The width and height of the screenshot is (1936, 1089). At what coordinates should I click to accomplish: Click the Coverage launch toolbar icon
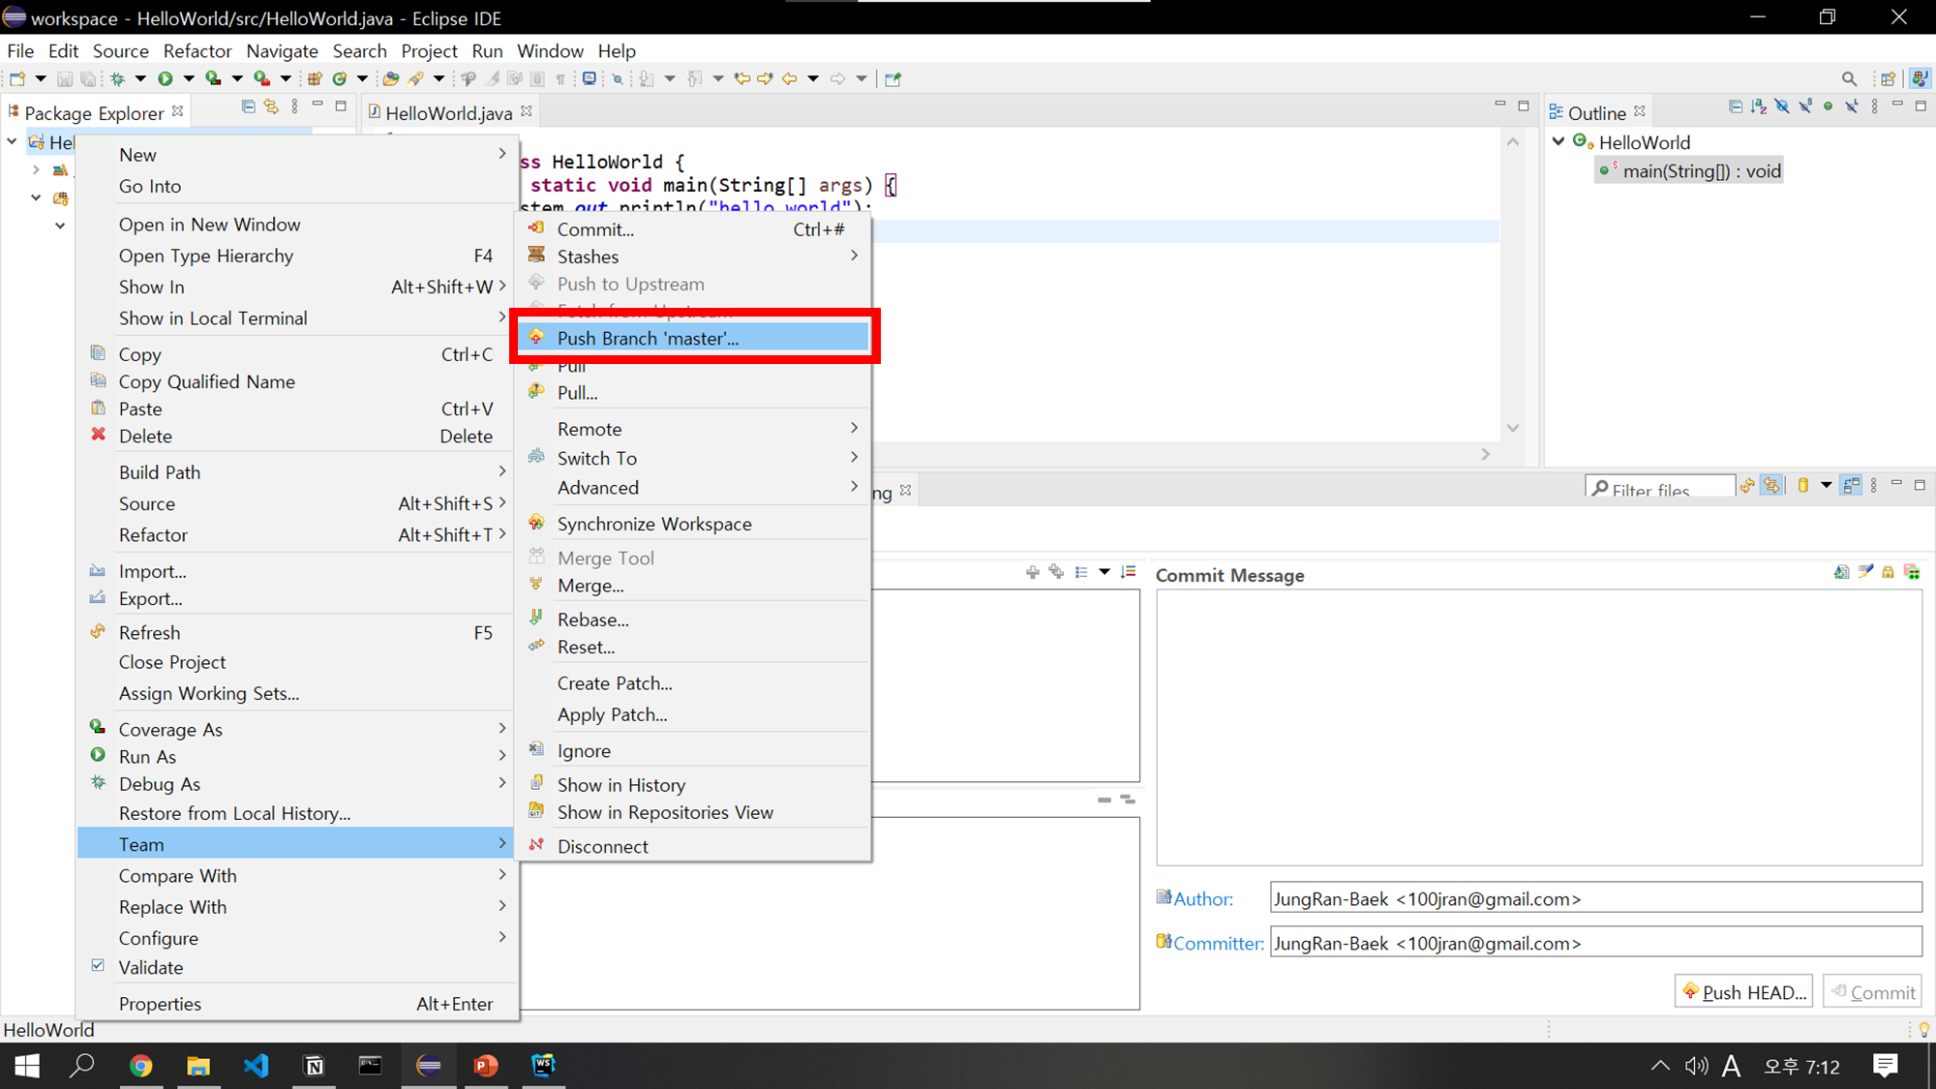tap(213, 78)
